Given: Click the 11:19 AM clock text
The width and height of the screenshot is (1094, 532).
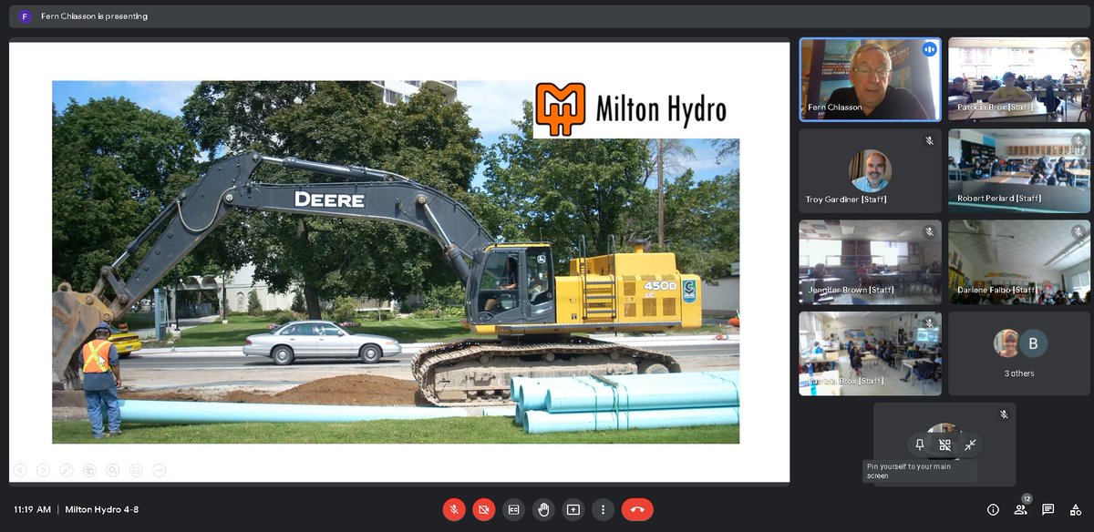Looking at the screenshot, I should coord(32,509).
